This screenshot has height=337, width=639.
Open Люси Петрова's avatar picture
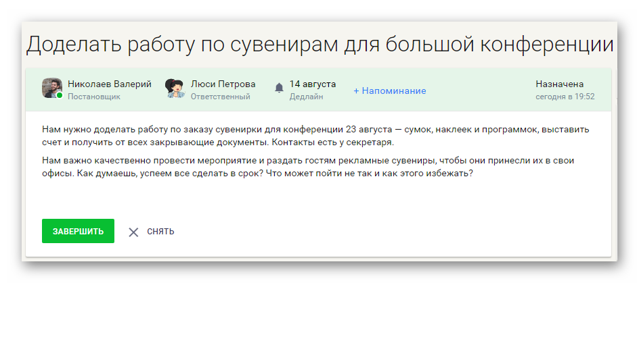point(175,88)
